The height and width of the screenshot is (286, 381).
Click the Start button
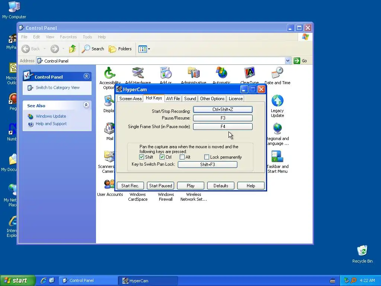pyautogui.click(x=17, y=280)
